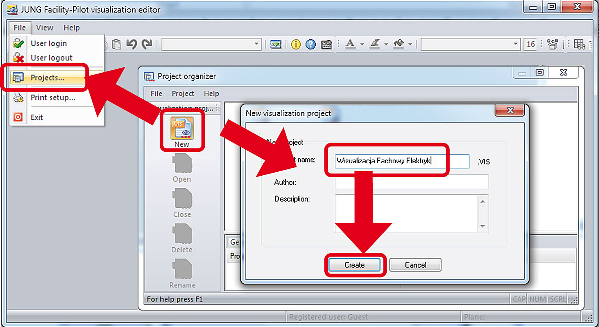The height and width of the screenshot is (327, 599).
Task: Click the grid table icon in toolbar
Action: click(579, 44)
